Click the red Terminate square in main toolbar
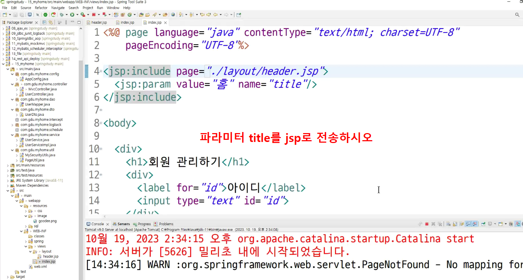 94,15
